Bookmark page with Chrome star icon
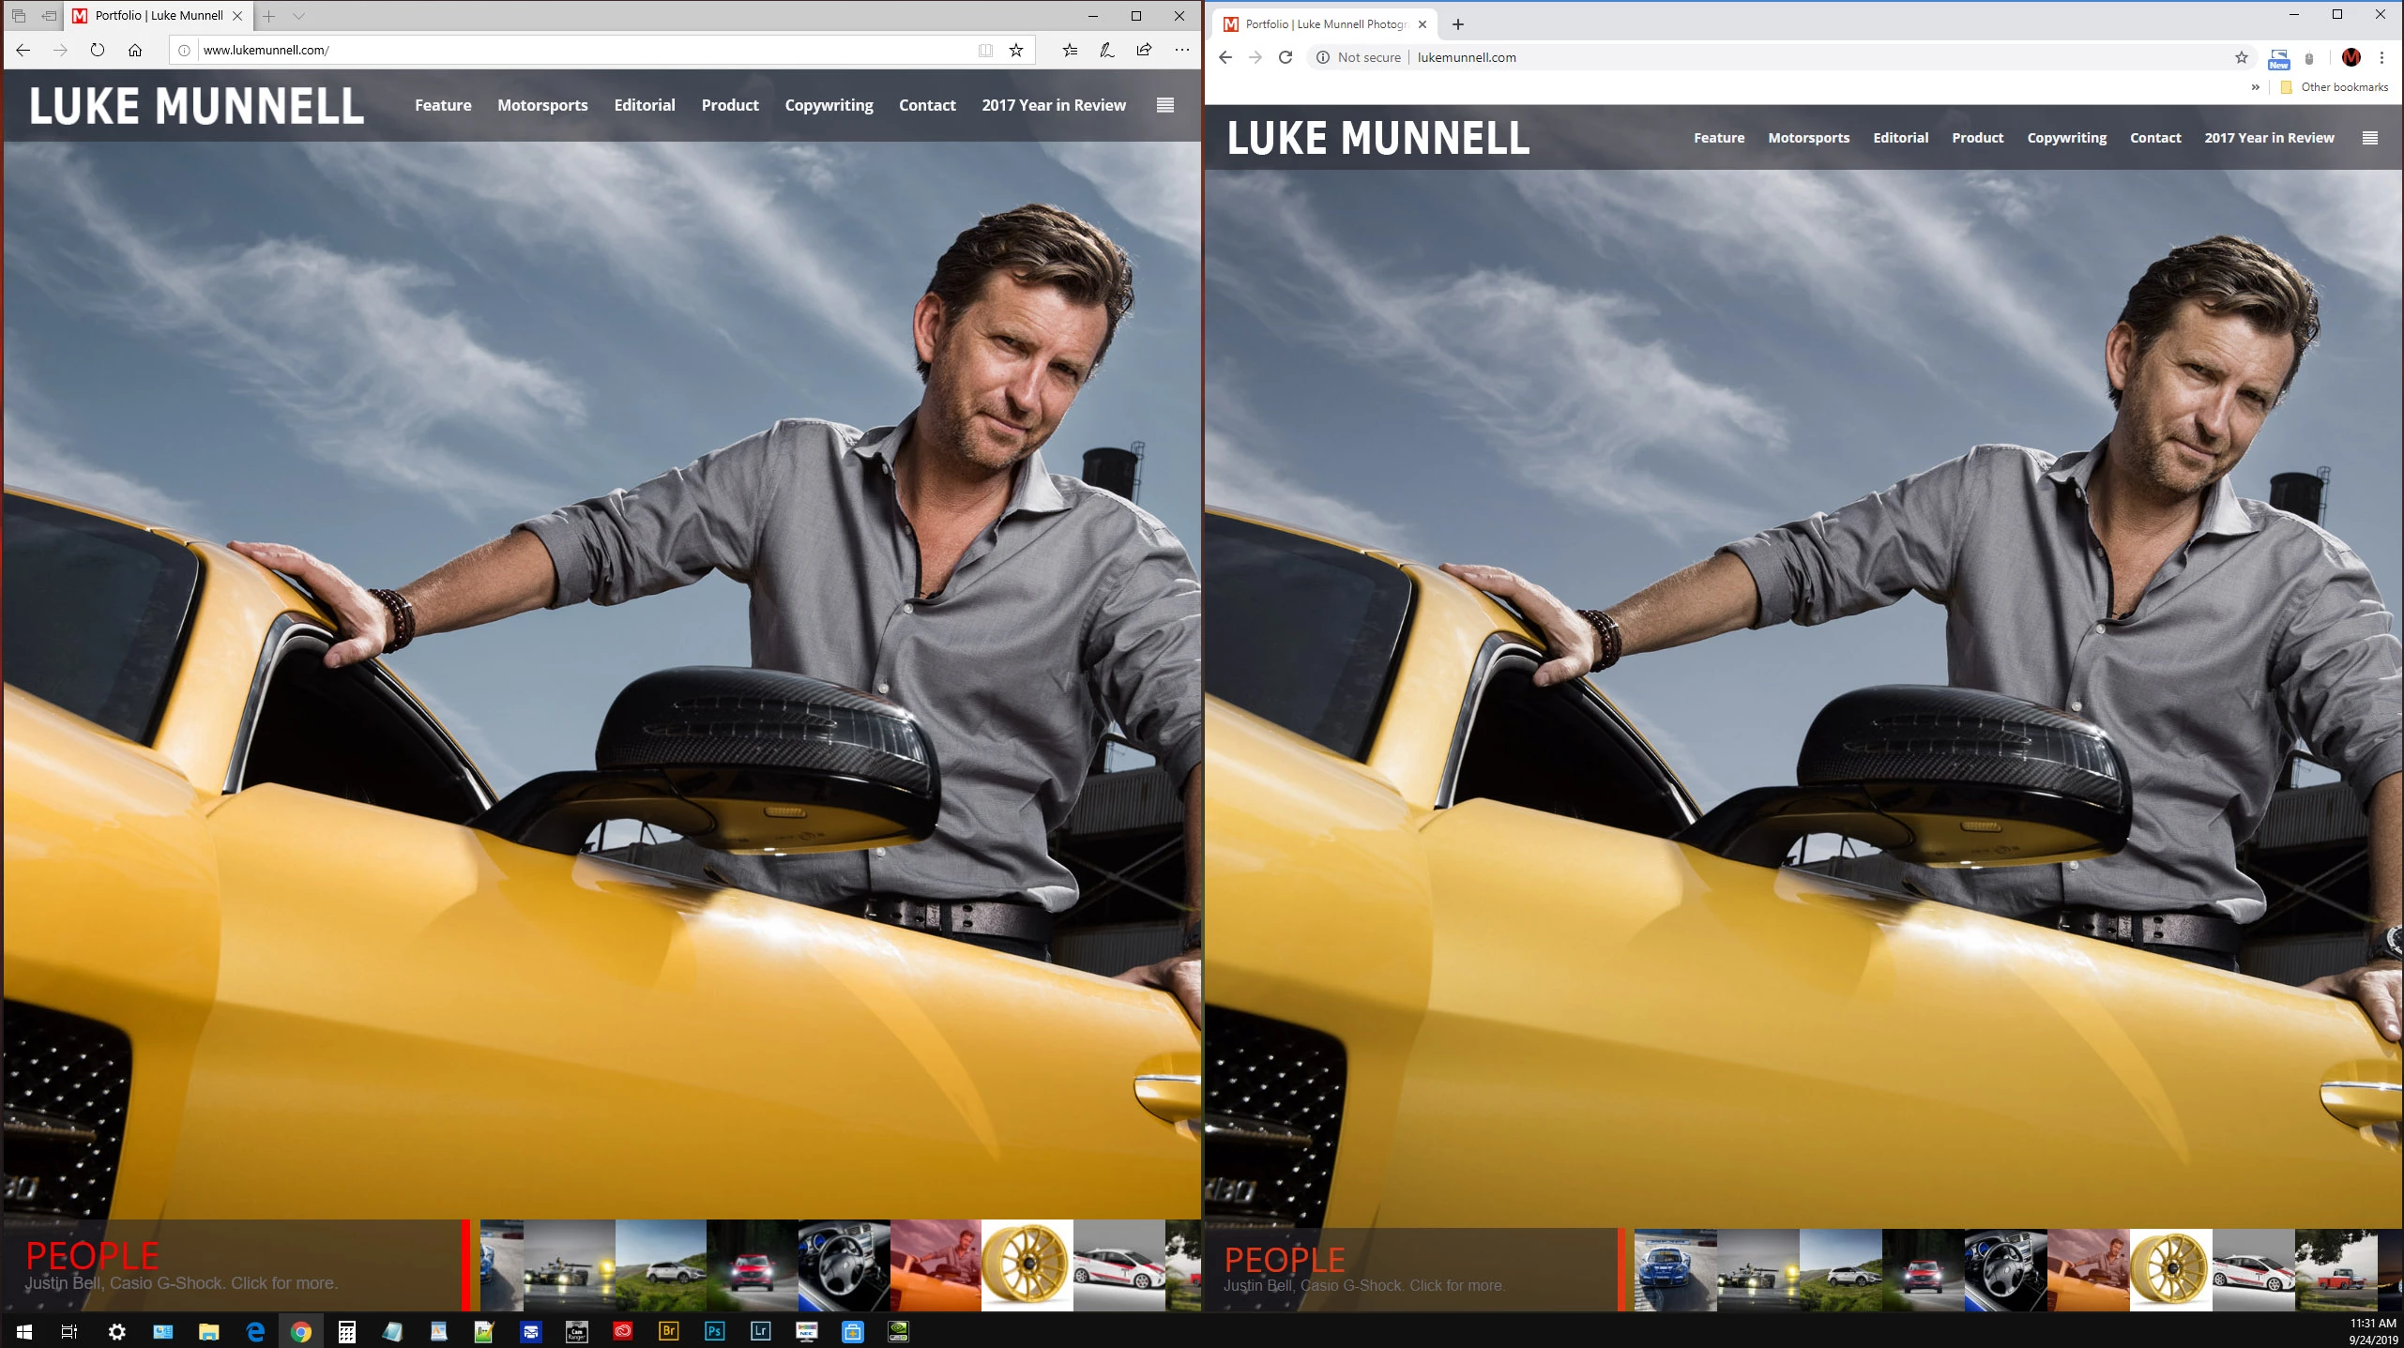 [2242, 58]
